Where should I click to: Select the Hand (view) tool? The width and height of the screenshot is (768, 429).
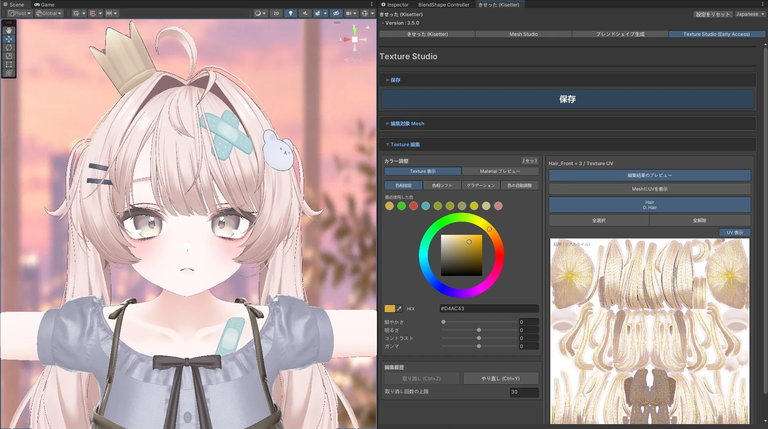click(x=9, y=31)
